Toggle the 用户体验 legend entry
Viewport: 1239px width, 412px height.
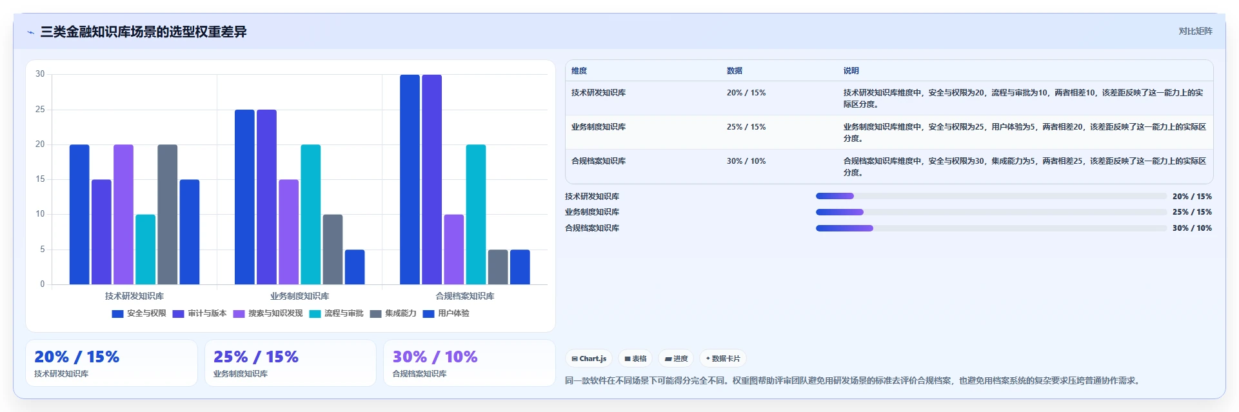point(446,313)
